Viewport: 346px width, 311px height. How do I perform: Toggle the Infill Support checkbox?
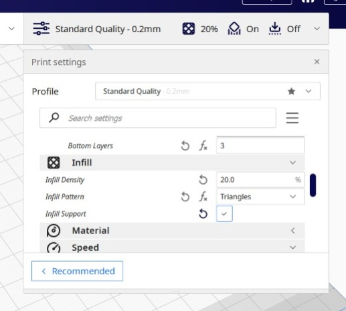224,214
